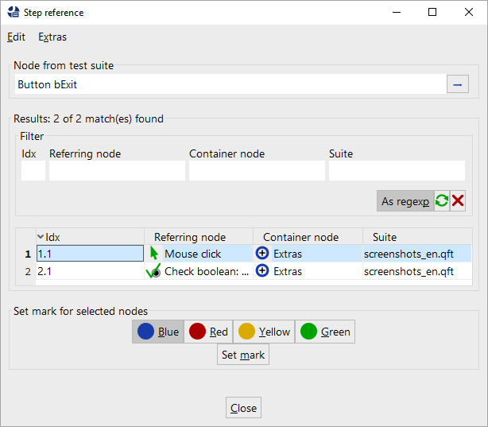Click the plus icon beside Extras in row 1
488x427 pixels.
[262, 253]
